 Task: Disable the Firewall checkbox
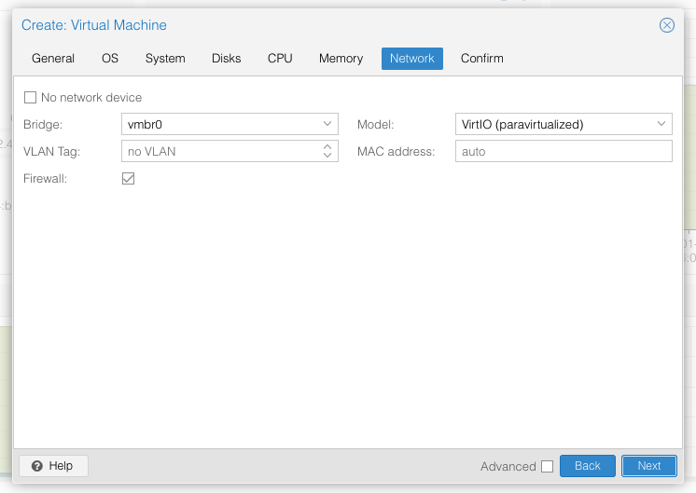[x=129, y=178]
